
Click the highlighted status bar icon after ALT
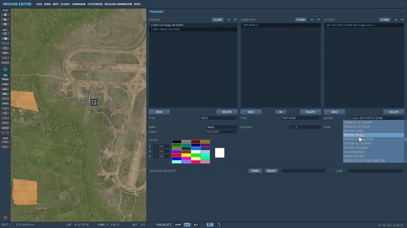210,225
